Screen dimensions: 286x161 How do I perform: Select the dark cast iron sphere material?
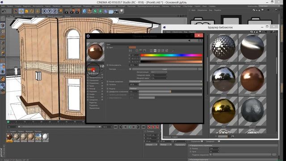252,111
